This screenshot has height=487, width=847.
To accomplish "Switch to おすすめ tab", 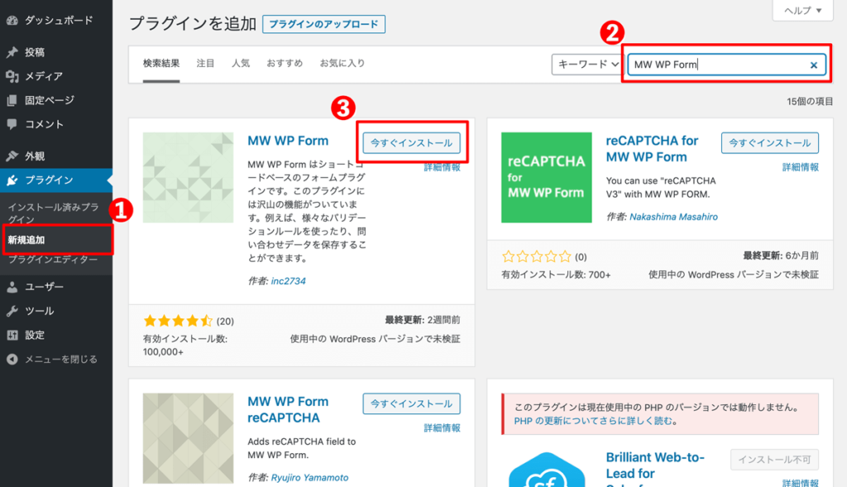I will (x=285, y=64).
